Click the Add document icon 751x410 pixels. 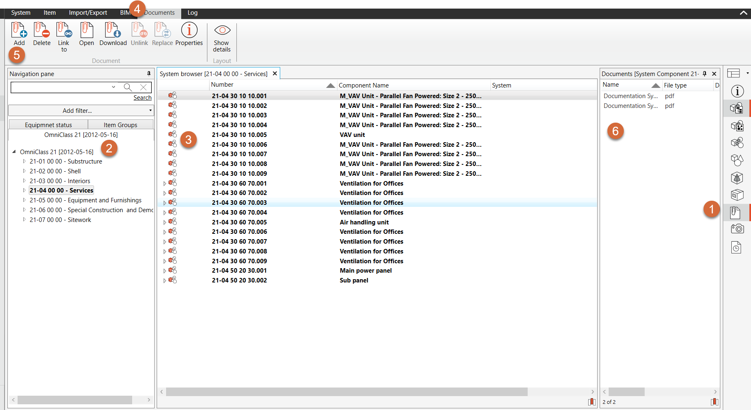pos(19,31)
